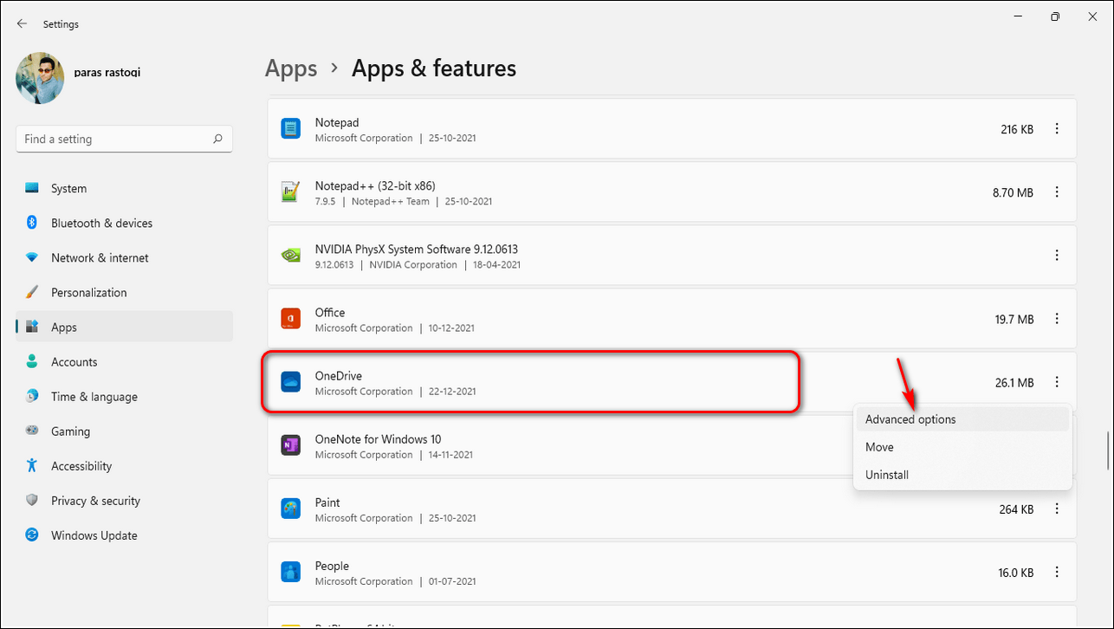Click the Paint app icon

tap(290, 509)
